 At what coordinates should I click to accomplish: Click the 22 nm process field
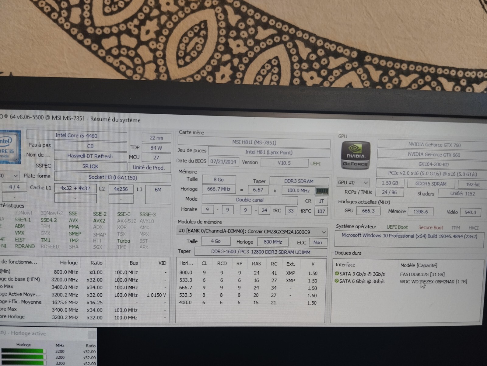click(156, 138)
